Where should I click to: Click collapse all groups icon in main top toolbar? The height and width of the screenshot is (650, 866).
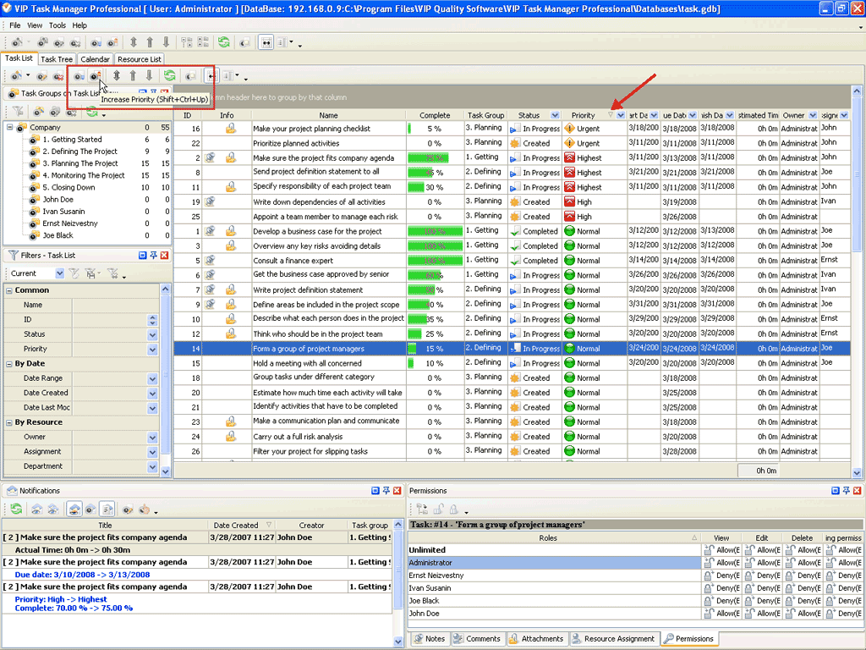pyautogui.click(x=203, y=42)
